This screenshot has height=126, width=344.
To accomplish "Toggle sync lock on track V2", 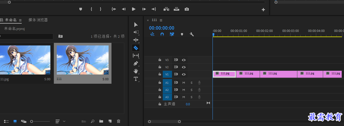I will (x=176, y=67).
